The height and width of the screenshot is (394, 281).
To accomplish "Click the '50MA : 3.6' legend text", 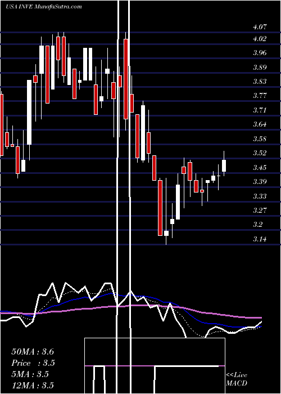I will point(33,352).
